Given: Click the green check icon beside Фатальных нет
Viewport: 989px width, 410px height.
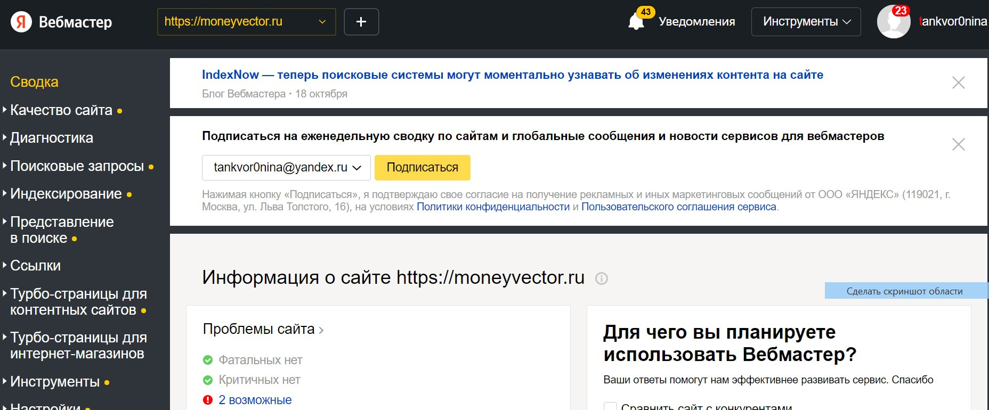Looking at the screenshot, I should tap(208, 360).
